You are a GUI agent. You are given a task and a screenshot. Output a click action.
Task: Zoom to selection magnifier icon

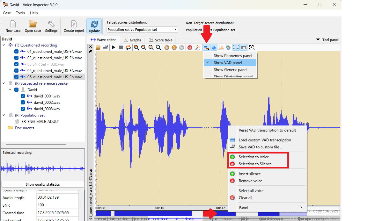(x=151, y=47)
